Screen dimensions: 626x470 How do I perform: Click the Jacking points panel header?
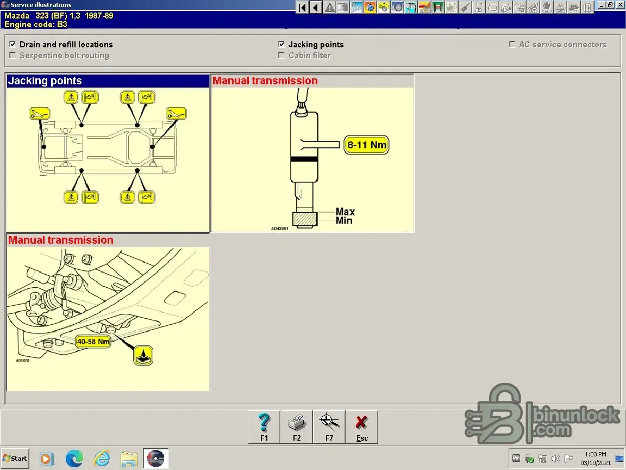click(108, 81)
